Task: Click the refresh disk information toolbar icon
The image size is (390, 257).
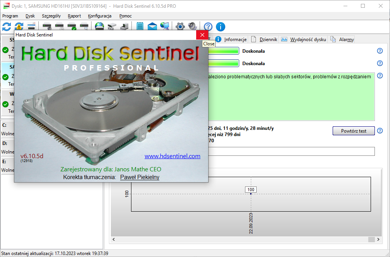Action: pyautogui.click(x=7, y=26)
